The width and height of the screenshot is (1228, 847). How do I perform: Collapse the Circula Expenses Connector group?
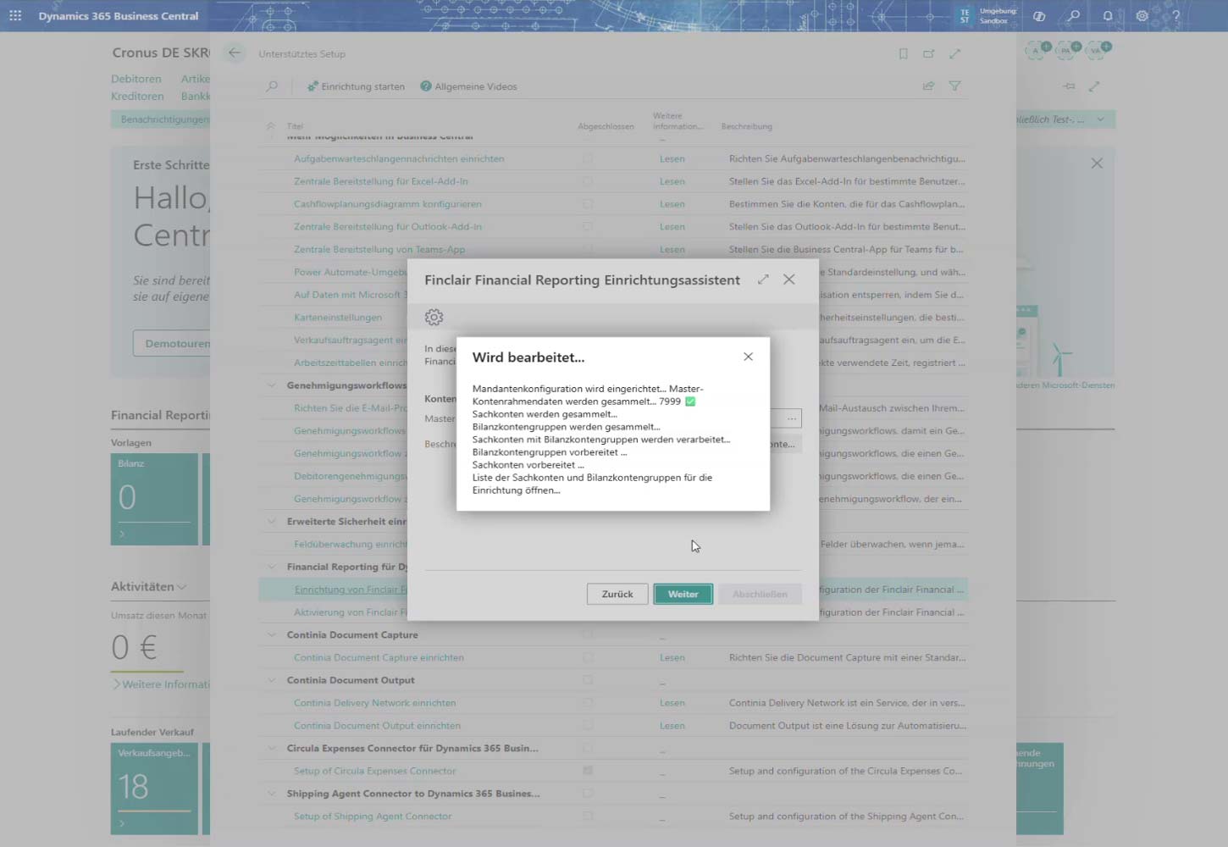click(272, 749)
